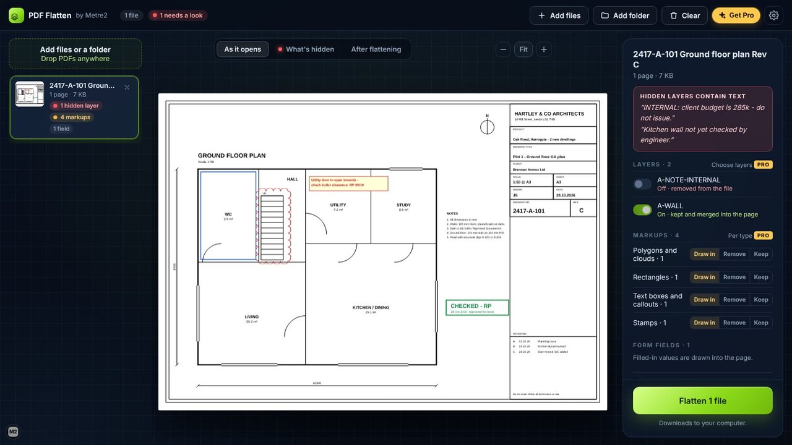
Task: Click the hidden layers warning box
Action: pyautogui.click(x=703, y=119)
